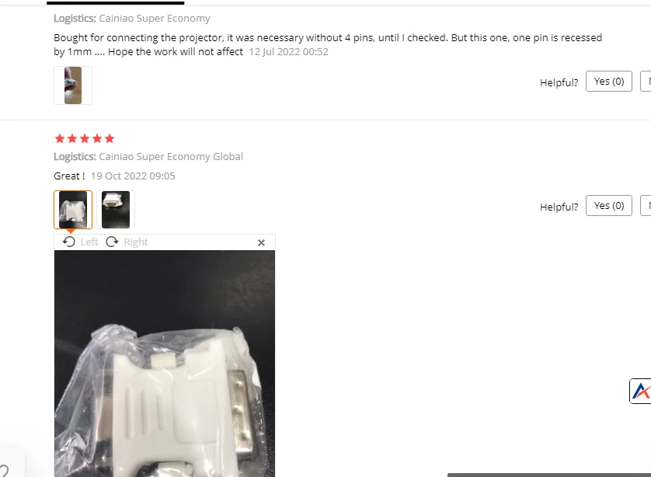Viewport: 651px width, 477px height.
Task: Rotate the enlarged photo right using the clockwise icon
Action: [112, 242]
